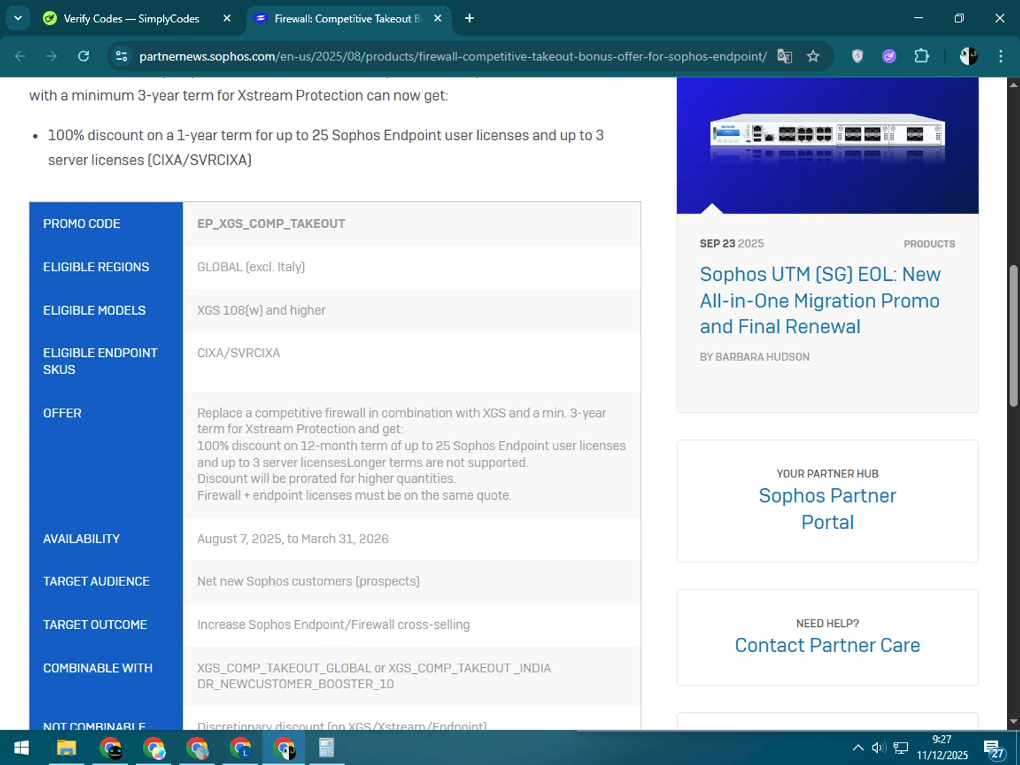
Task: Click the DR_NEWCUSTOMER_BOOSTER_10 text
Action: [295, 684]
